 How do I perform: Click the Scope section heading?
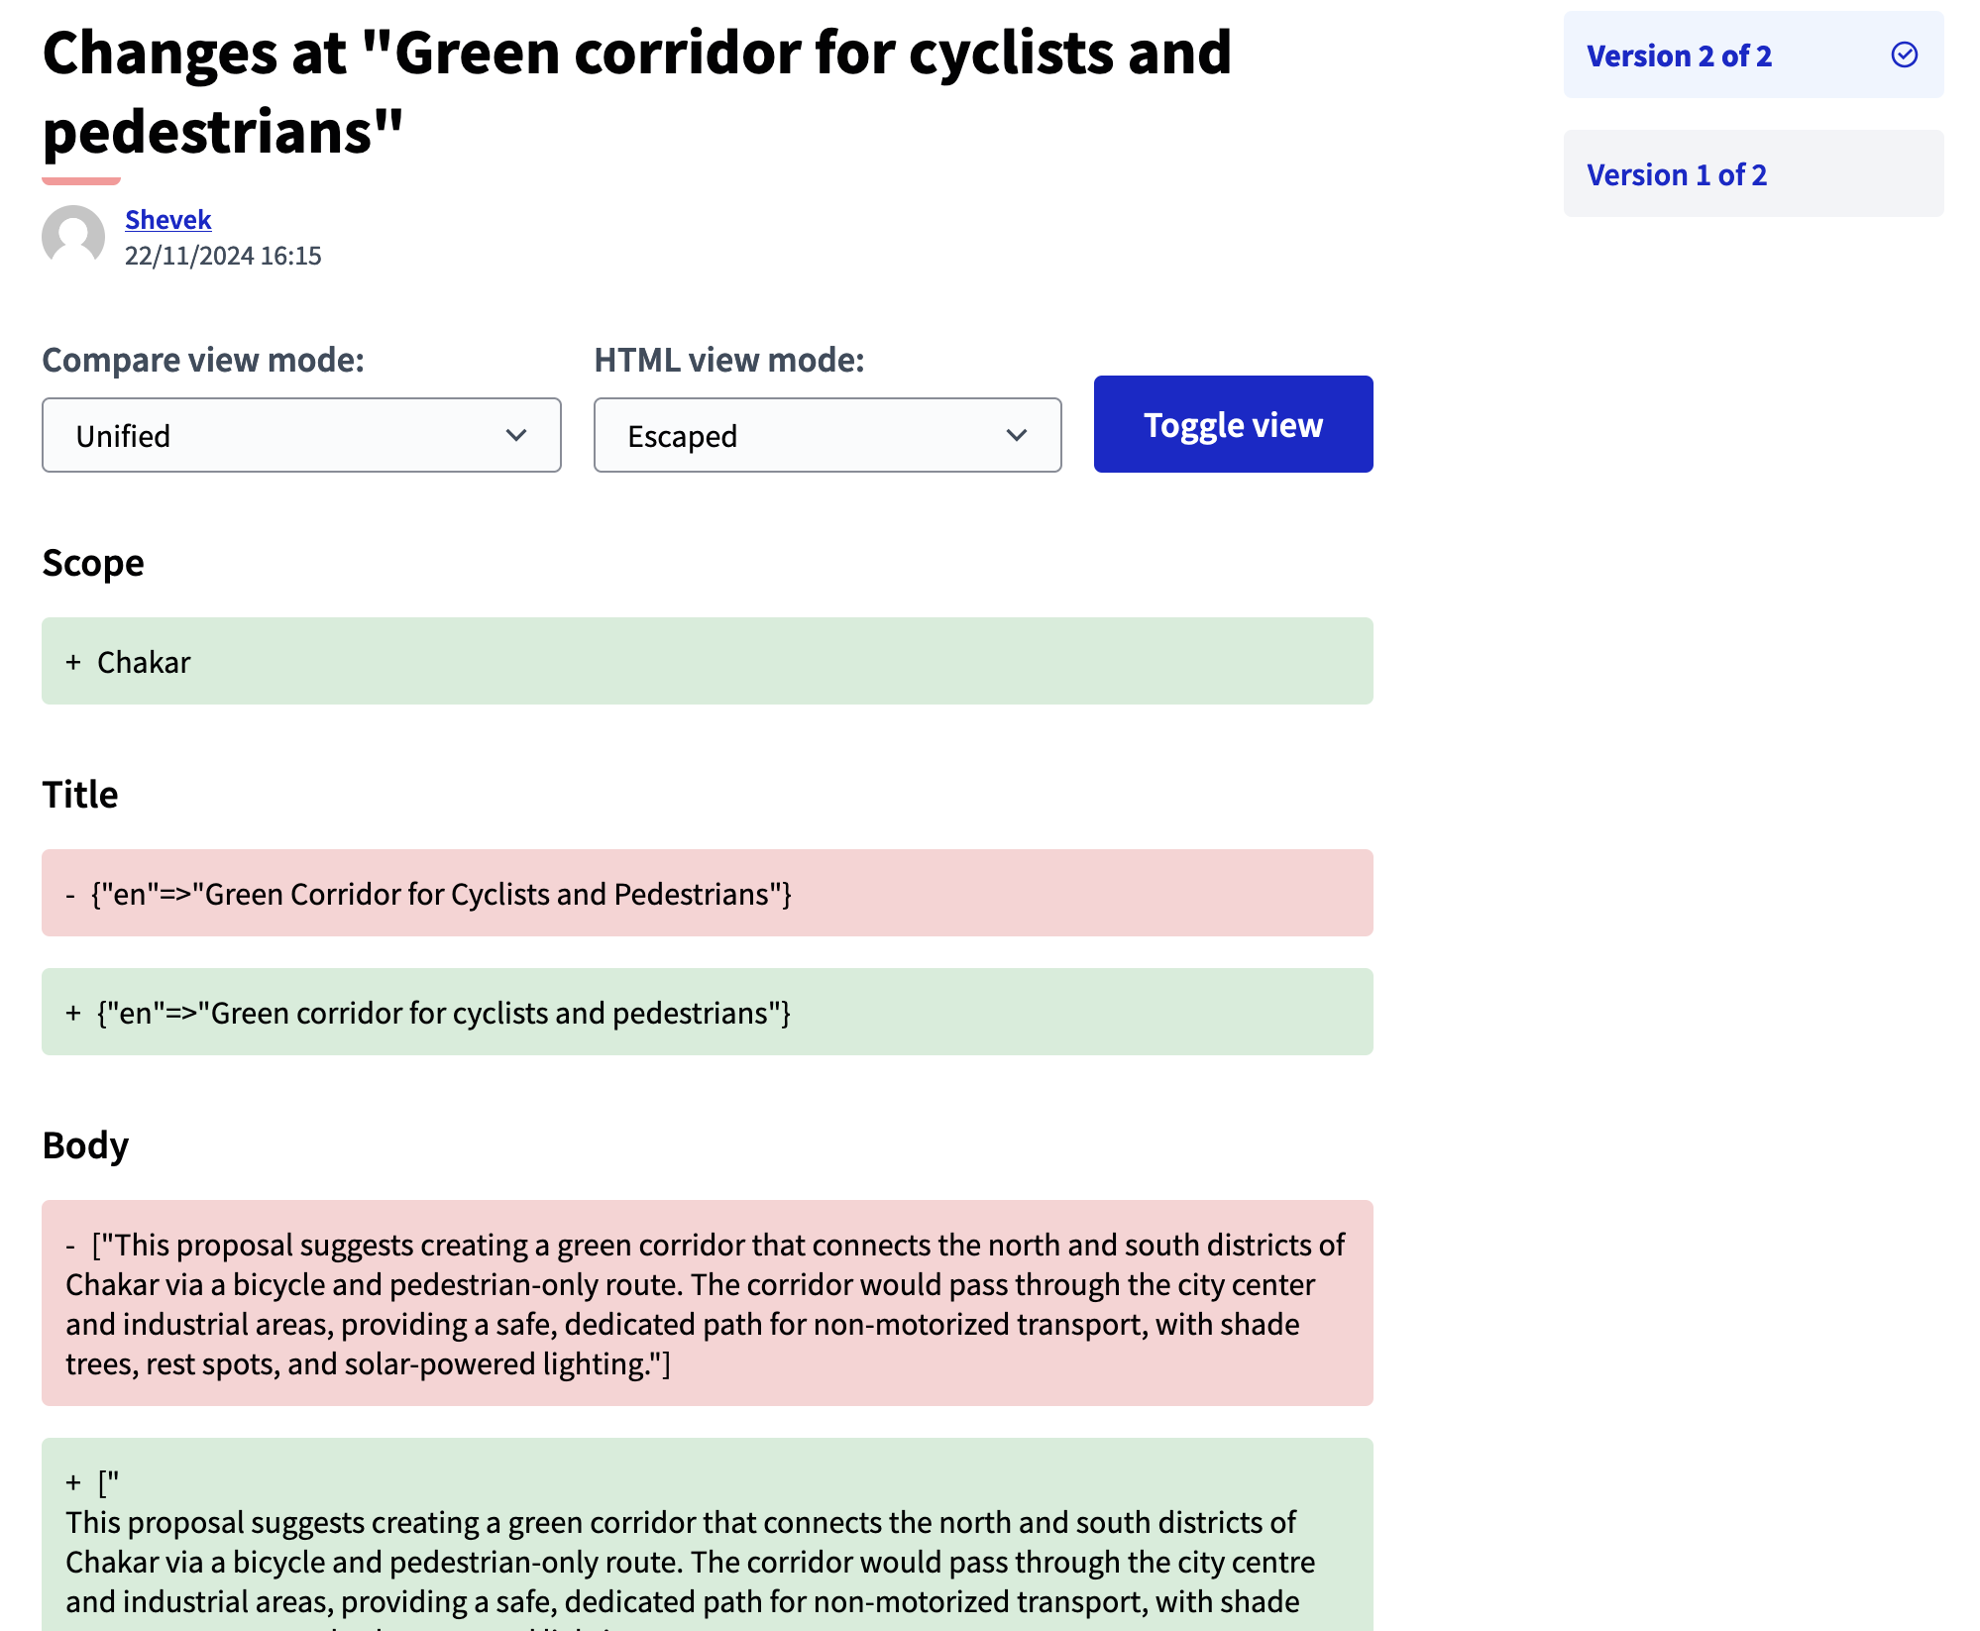[93, 563]
